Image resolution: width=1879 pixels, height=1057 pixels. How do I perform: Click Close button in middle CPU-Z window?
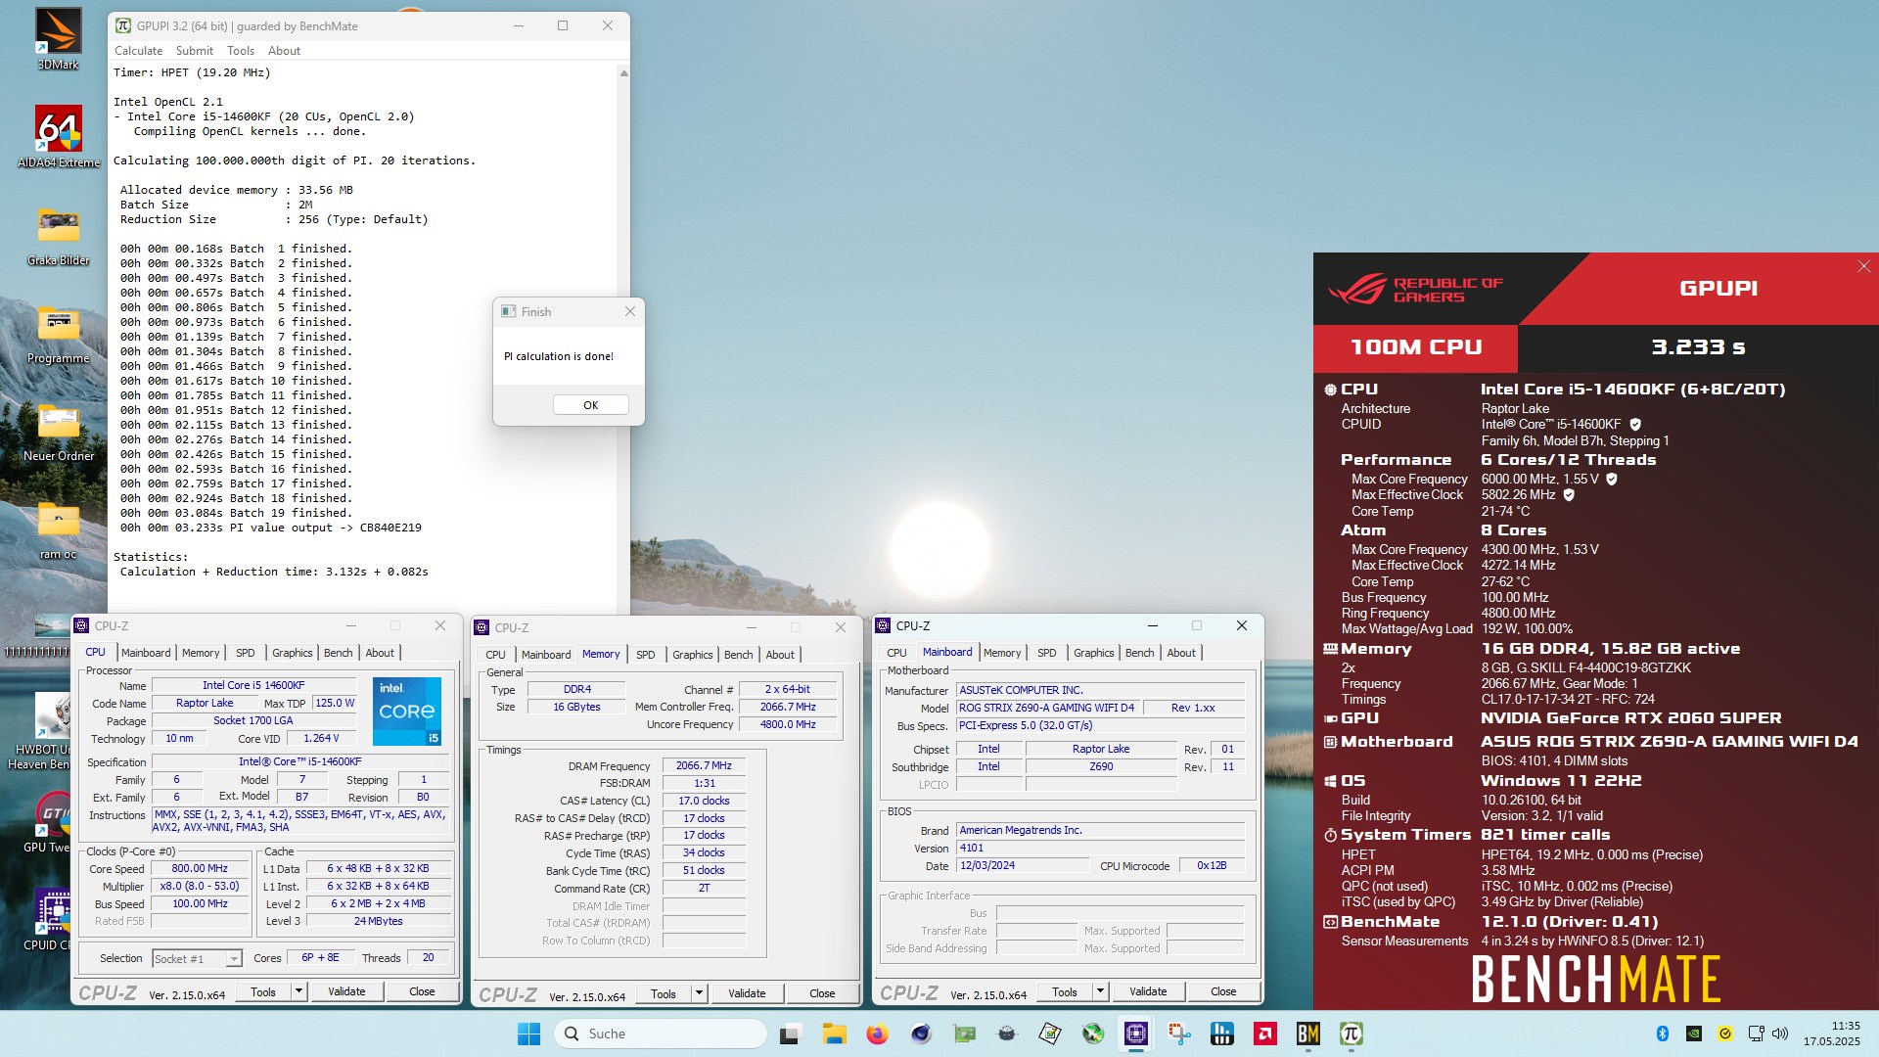(x=822, y=993)
